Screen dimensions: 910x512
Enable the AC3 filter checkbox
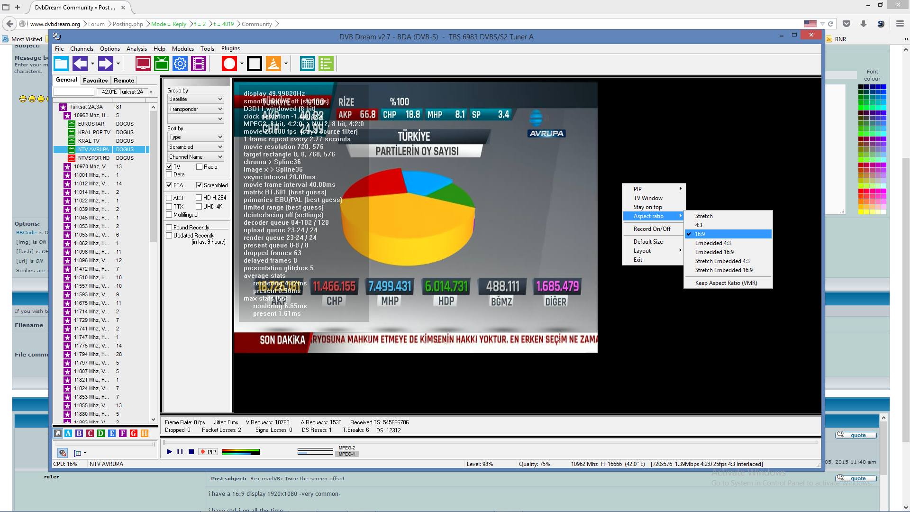(169, 198)
